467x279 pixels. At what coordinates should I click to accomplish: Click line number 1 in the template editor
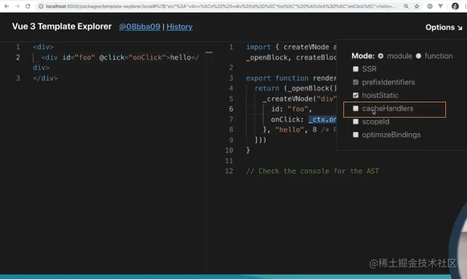(18, 47)
